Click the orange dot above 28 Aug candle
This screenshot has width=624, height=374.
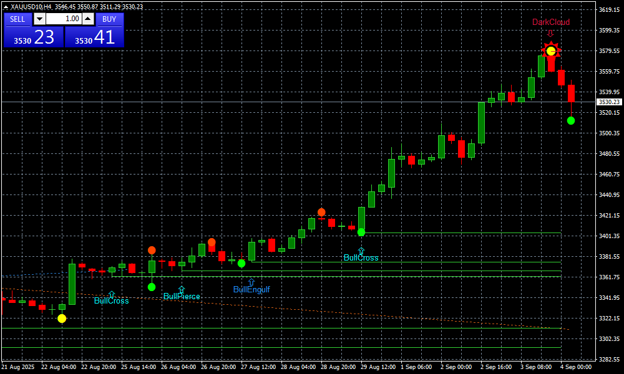pos(321,212)
